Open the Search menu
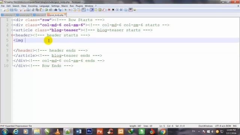Image resolution: width=240 pixels, height=135 pixels. 16,6
